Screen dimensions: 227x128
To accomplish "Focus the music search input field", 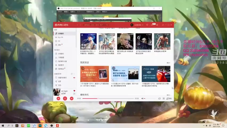I will coord(95,25).
